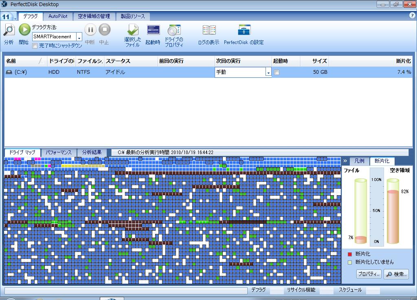This screenshot has width=417, height=300.
Task: Restore down the PerfectDisk window
Action: [397, 4]
